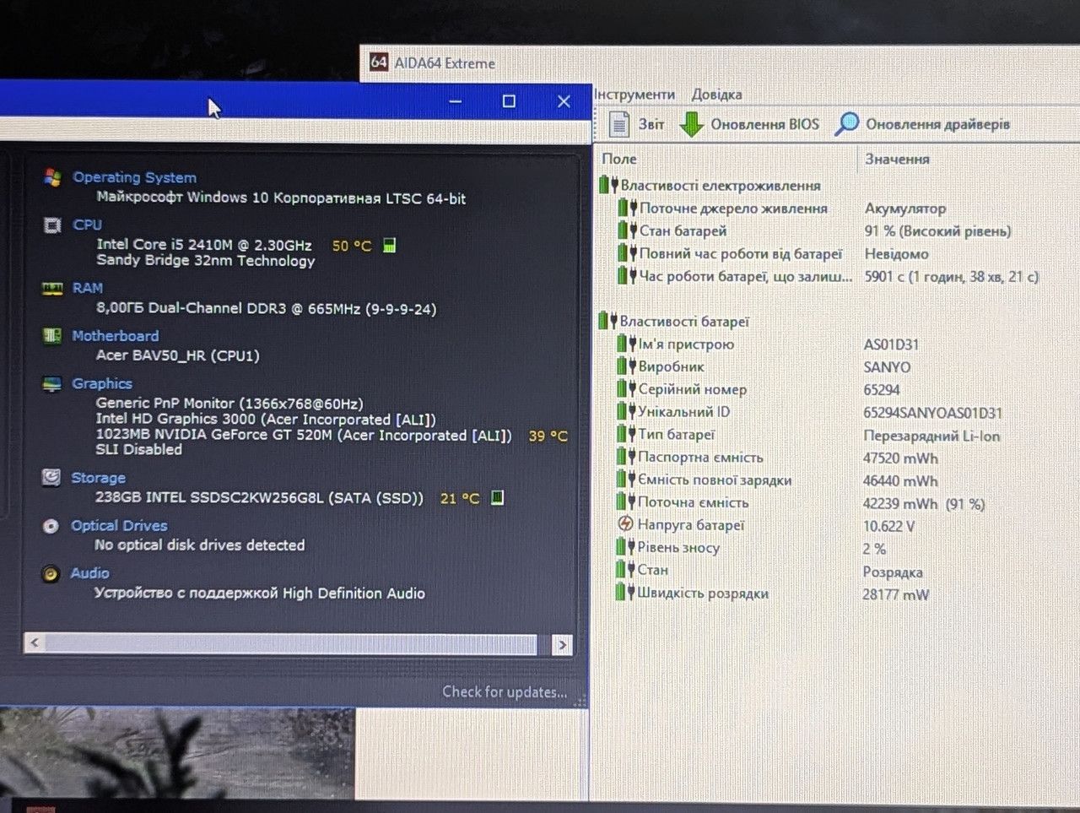Start Оновлення драйверів from the AIDA64 toolbar
This screenshot has height=813, width=1080.
click(x=922, y=124)
